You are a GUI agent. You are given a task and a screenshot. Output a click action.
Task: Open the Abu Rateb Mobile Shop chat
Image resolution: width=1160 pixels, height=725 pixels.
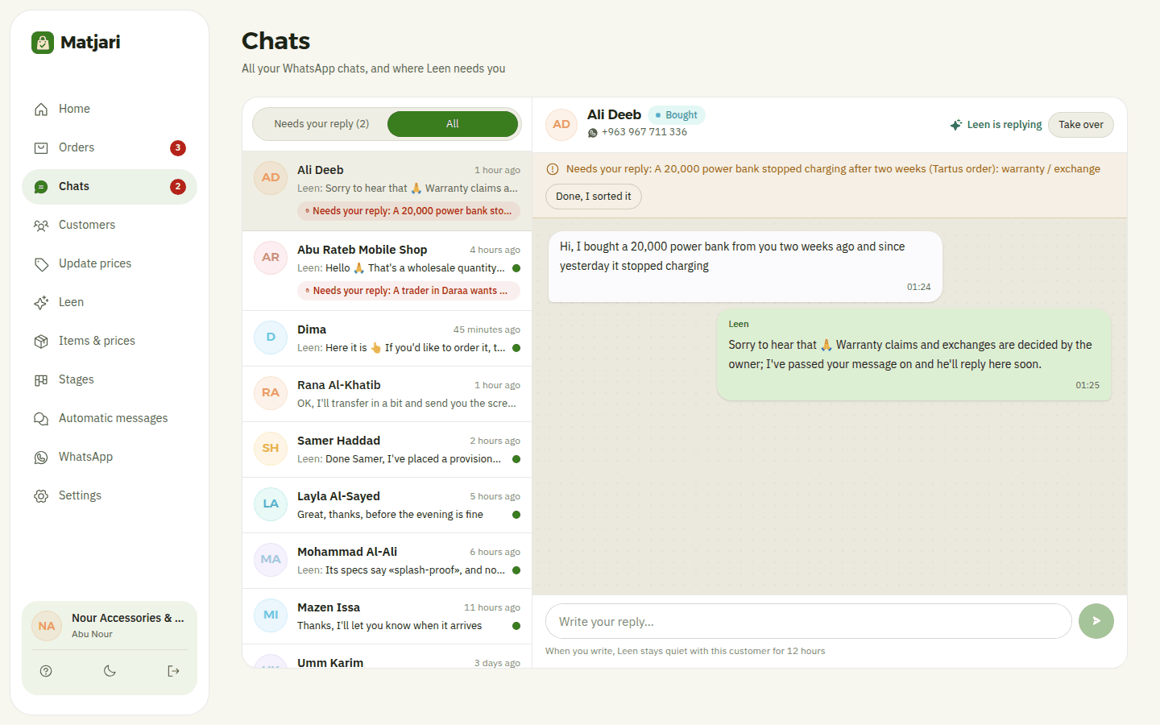pyautogui.click(x=387, y=271)
